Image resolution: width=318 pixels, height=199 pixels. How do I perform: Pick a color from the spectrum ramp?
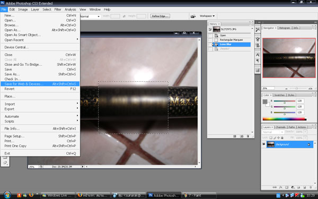284,119
